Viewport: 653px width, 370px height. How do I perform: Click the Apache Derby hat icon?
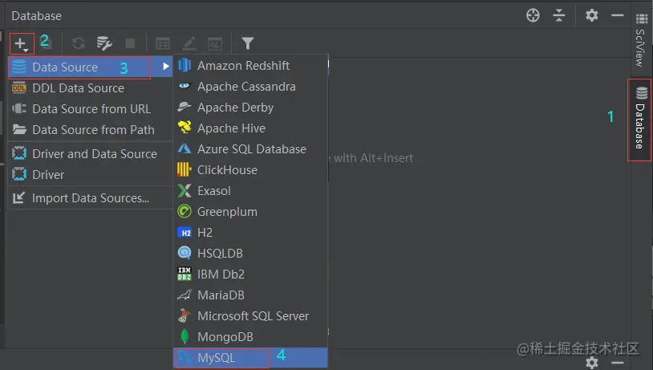pos(184,107)
